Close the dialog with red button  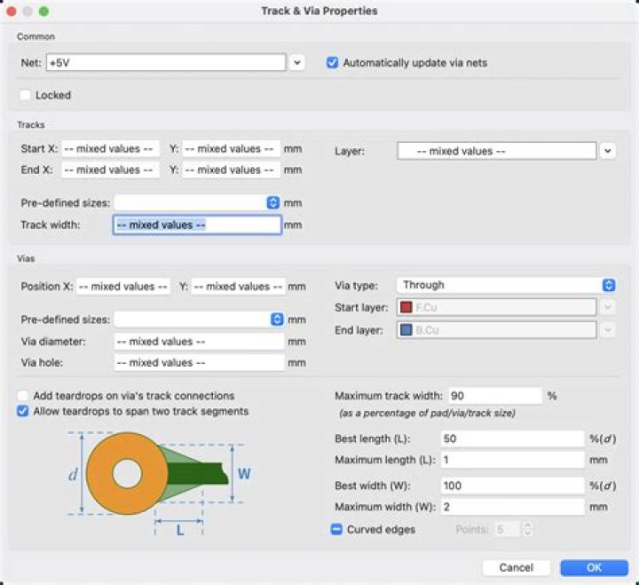11,11
